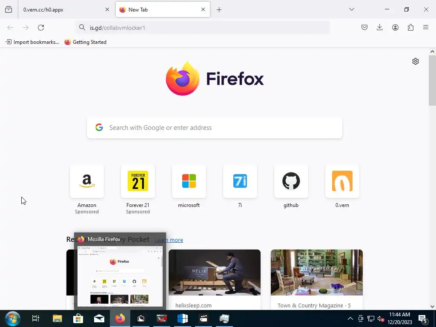This screenshot has width=436, height=327.
Task: Click Import bookmarks in bookmarks toolbar
Action: [32, 42]
